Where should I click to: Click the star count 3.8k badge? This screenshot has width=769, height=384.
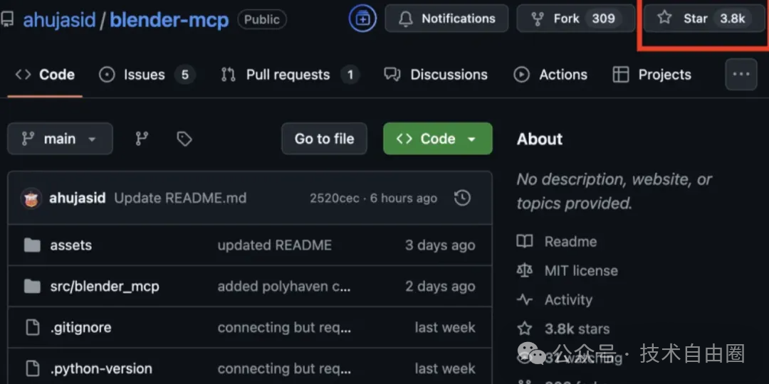coord(732,18)
